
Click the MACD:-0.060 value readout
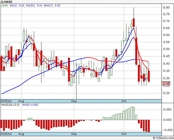pyautogui.click(x=30, y=105)
